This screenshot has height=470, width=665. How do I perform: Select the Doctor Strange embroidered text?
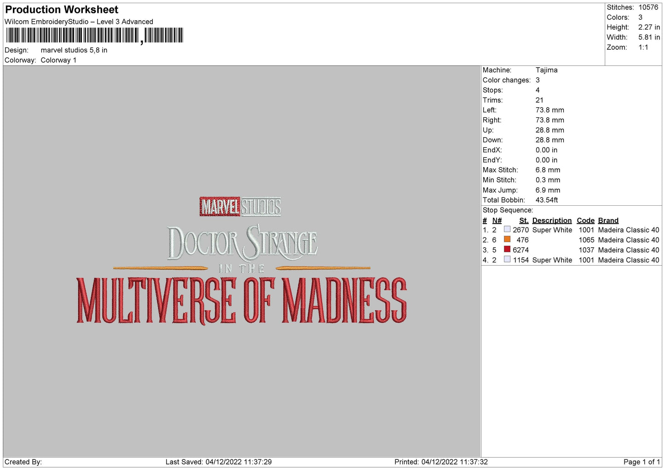pos(242,243)
